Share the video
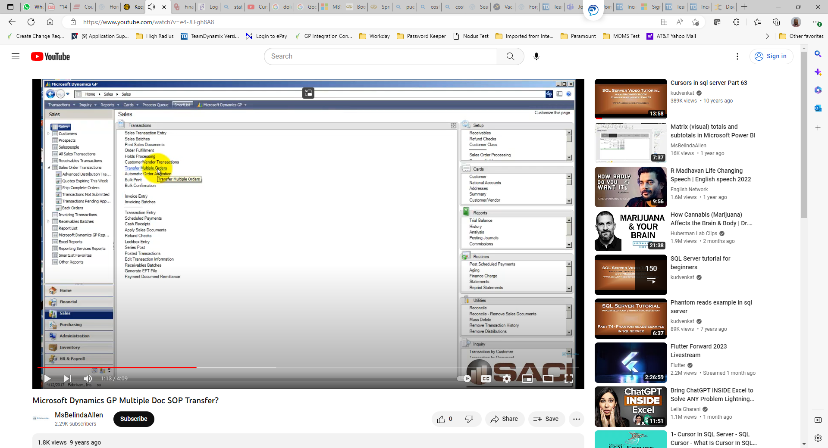The width and height of the screenshot is (828, 448). [505, 419]
